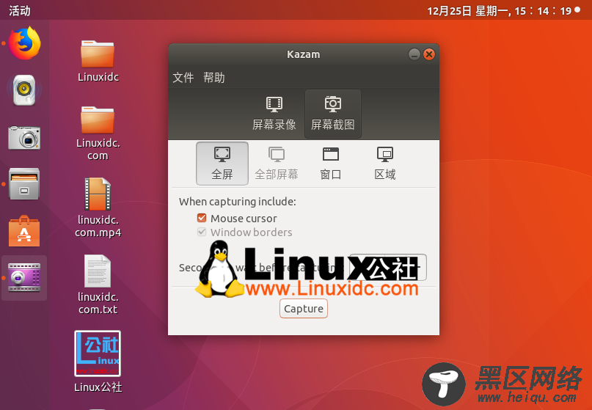
Task: Close the Kazam window
Action: [x=429, y=54]
